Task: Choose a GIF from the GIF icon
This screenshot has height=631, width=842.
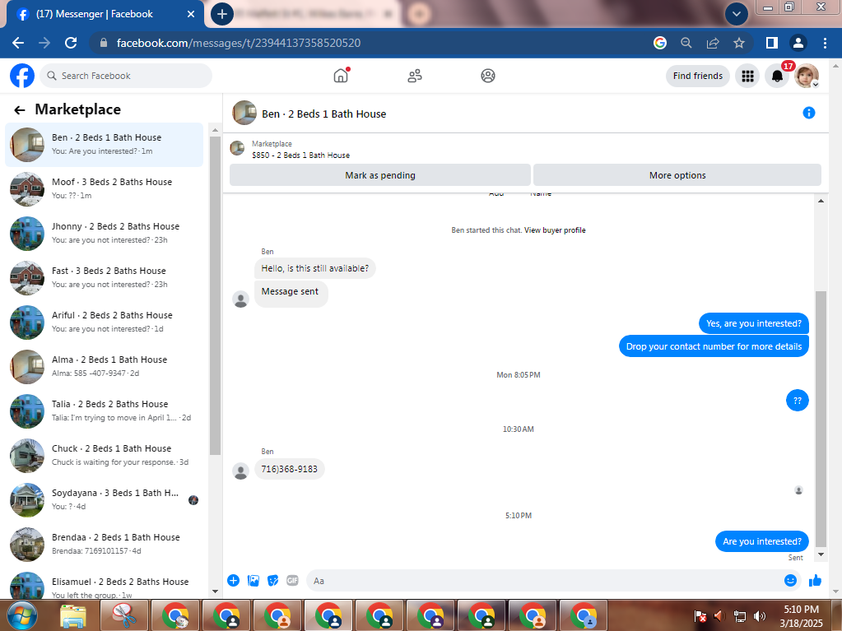Action: [x=292, y=580]
